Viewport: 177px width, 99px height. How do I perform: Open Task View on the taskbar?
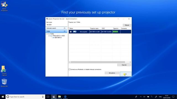pyautogui.click(x=48, y=97)
